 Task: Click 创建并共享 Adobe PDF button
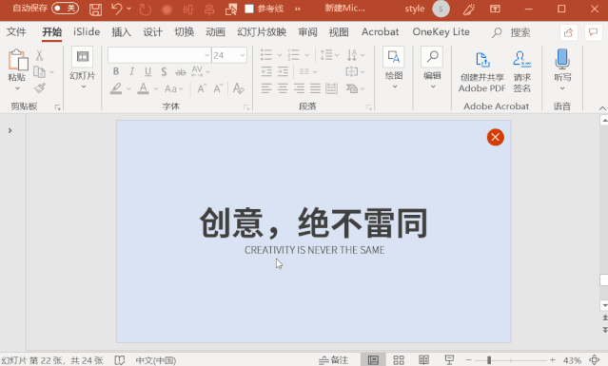click(x=482, y=72)
